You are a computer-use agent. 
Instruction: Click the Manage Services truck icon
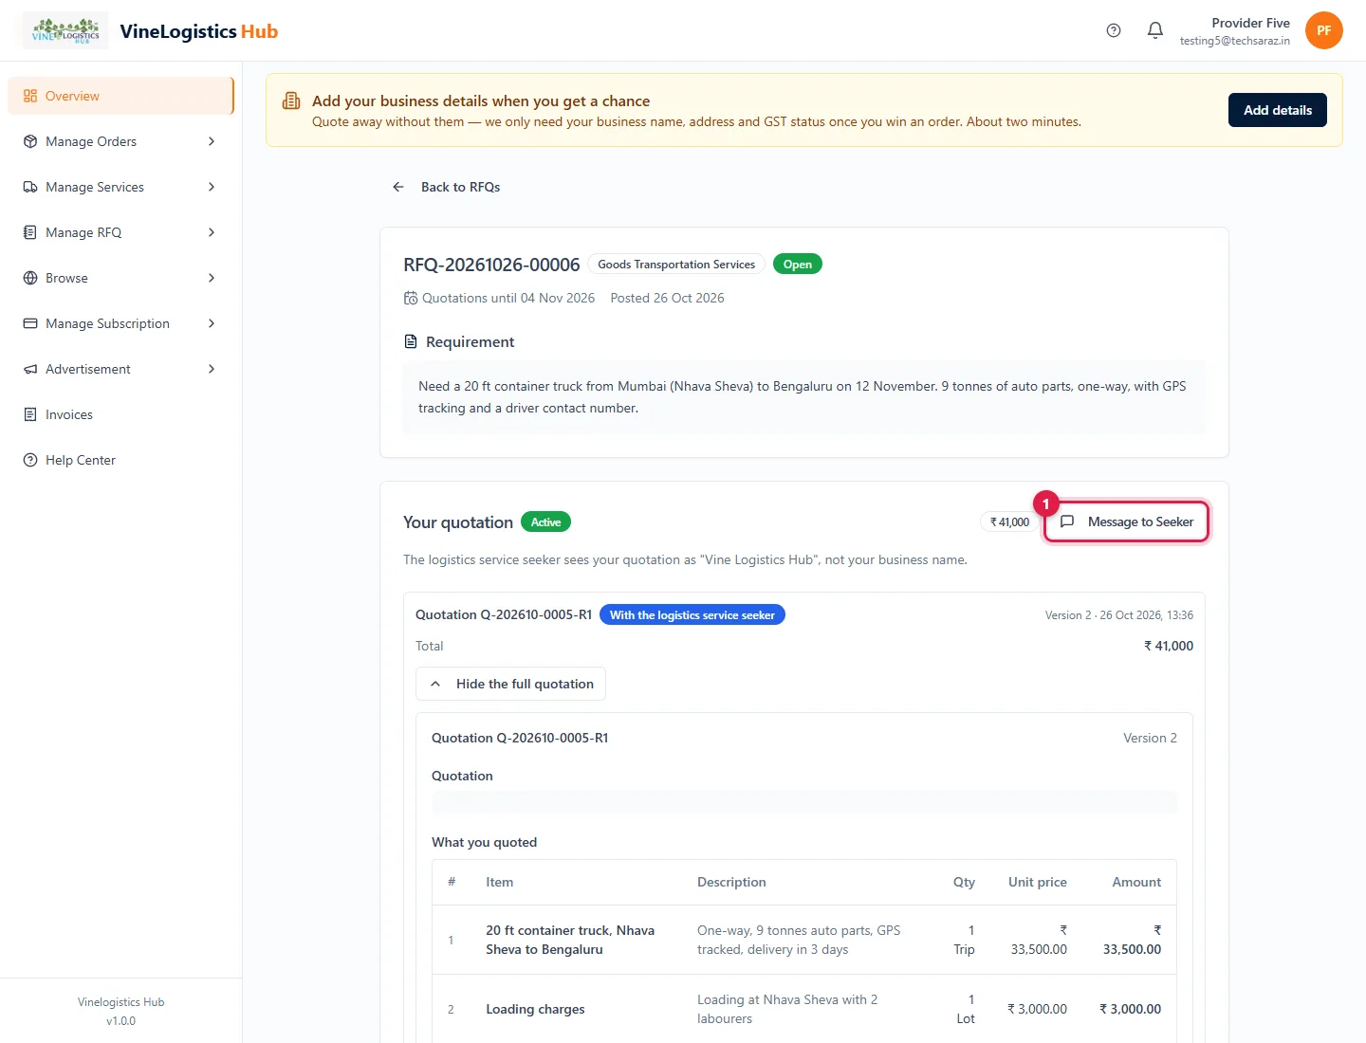30,187
